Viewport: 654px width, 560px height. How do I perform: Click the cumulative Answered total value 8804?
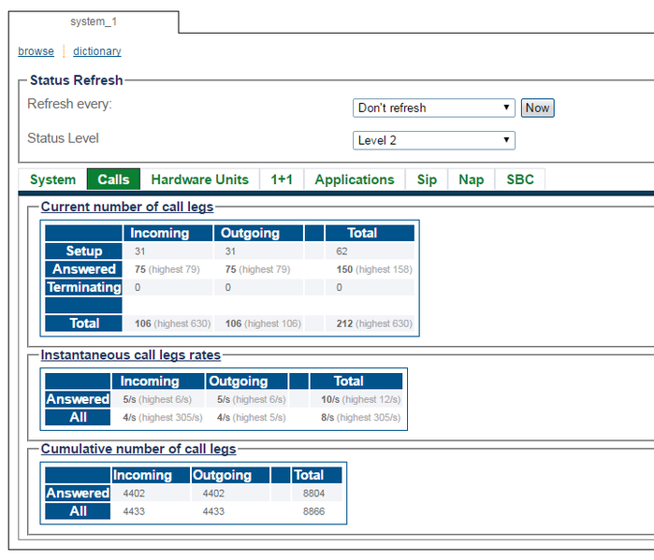(313, 494)
